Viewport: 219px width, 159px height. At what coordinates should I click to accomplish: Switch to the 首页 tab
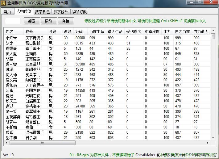[x=7, y=12]
